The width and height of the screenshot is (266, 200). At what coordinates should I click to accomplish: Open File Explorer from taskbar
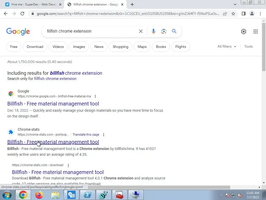[55, 195]
